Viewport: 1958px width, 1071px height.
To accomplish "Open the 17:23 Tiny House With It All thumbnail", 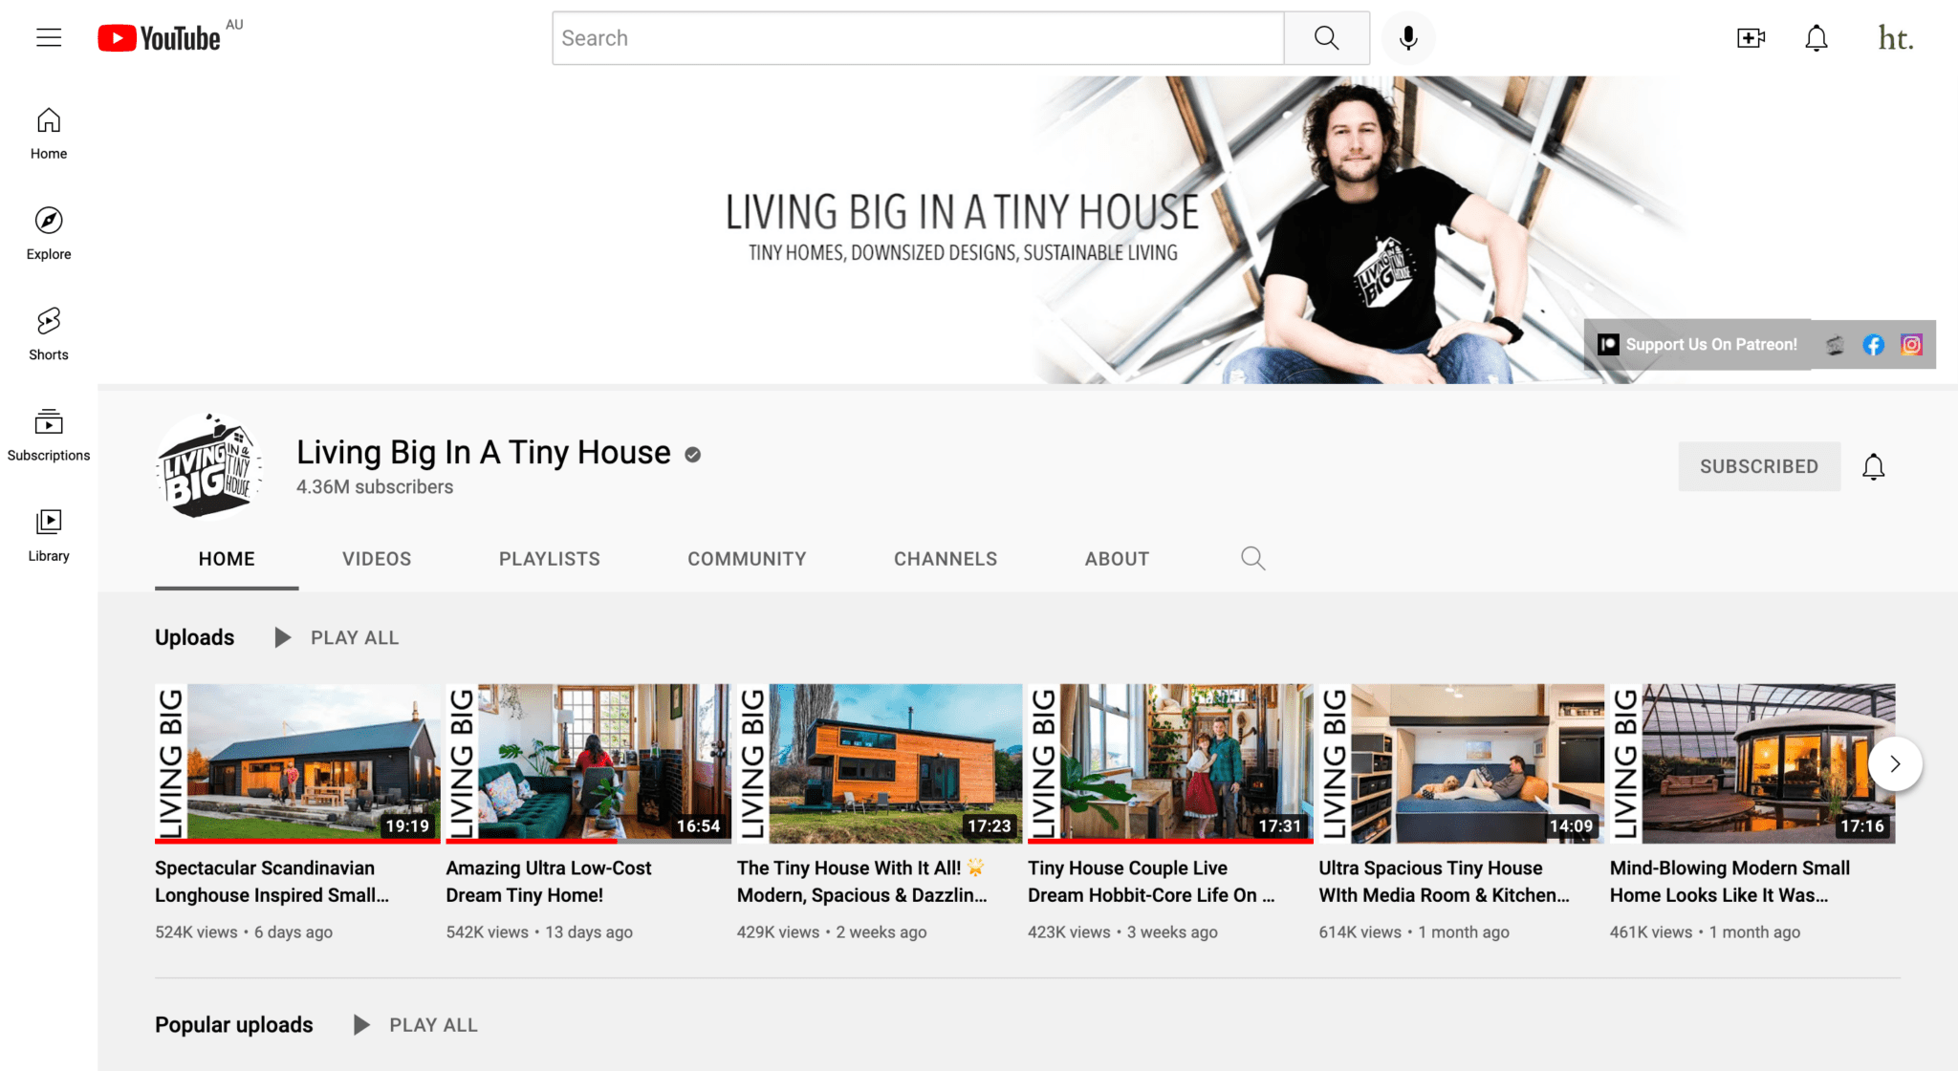I will 880,763.
